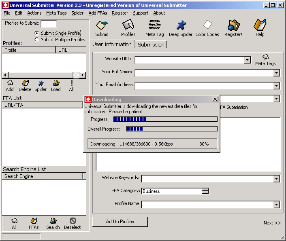Screen dimensions: 286x241
Task: Click the 30% download percentage text
Action: [x=204, y=144]
